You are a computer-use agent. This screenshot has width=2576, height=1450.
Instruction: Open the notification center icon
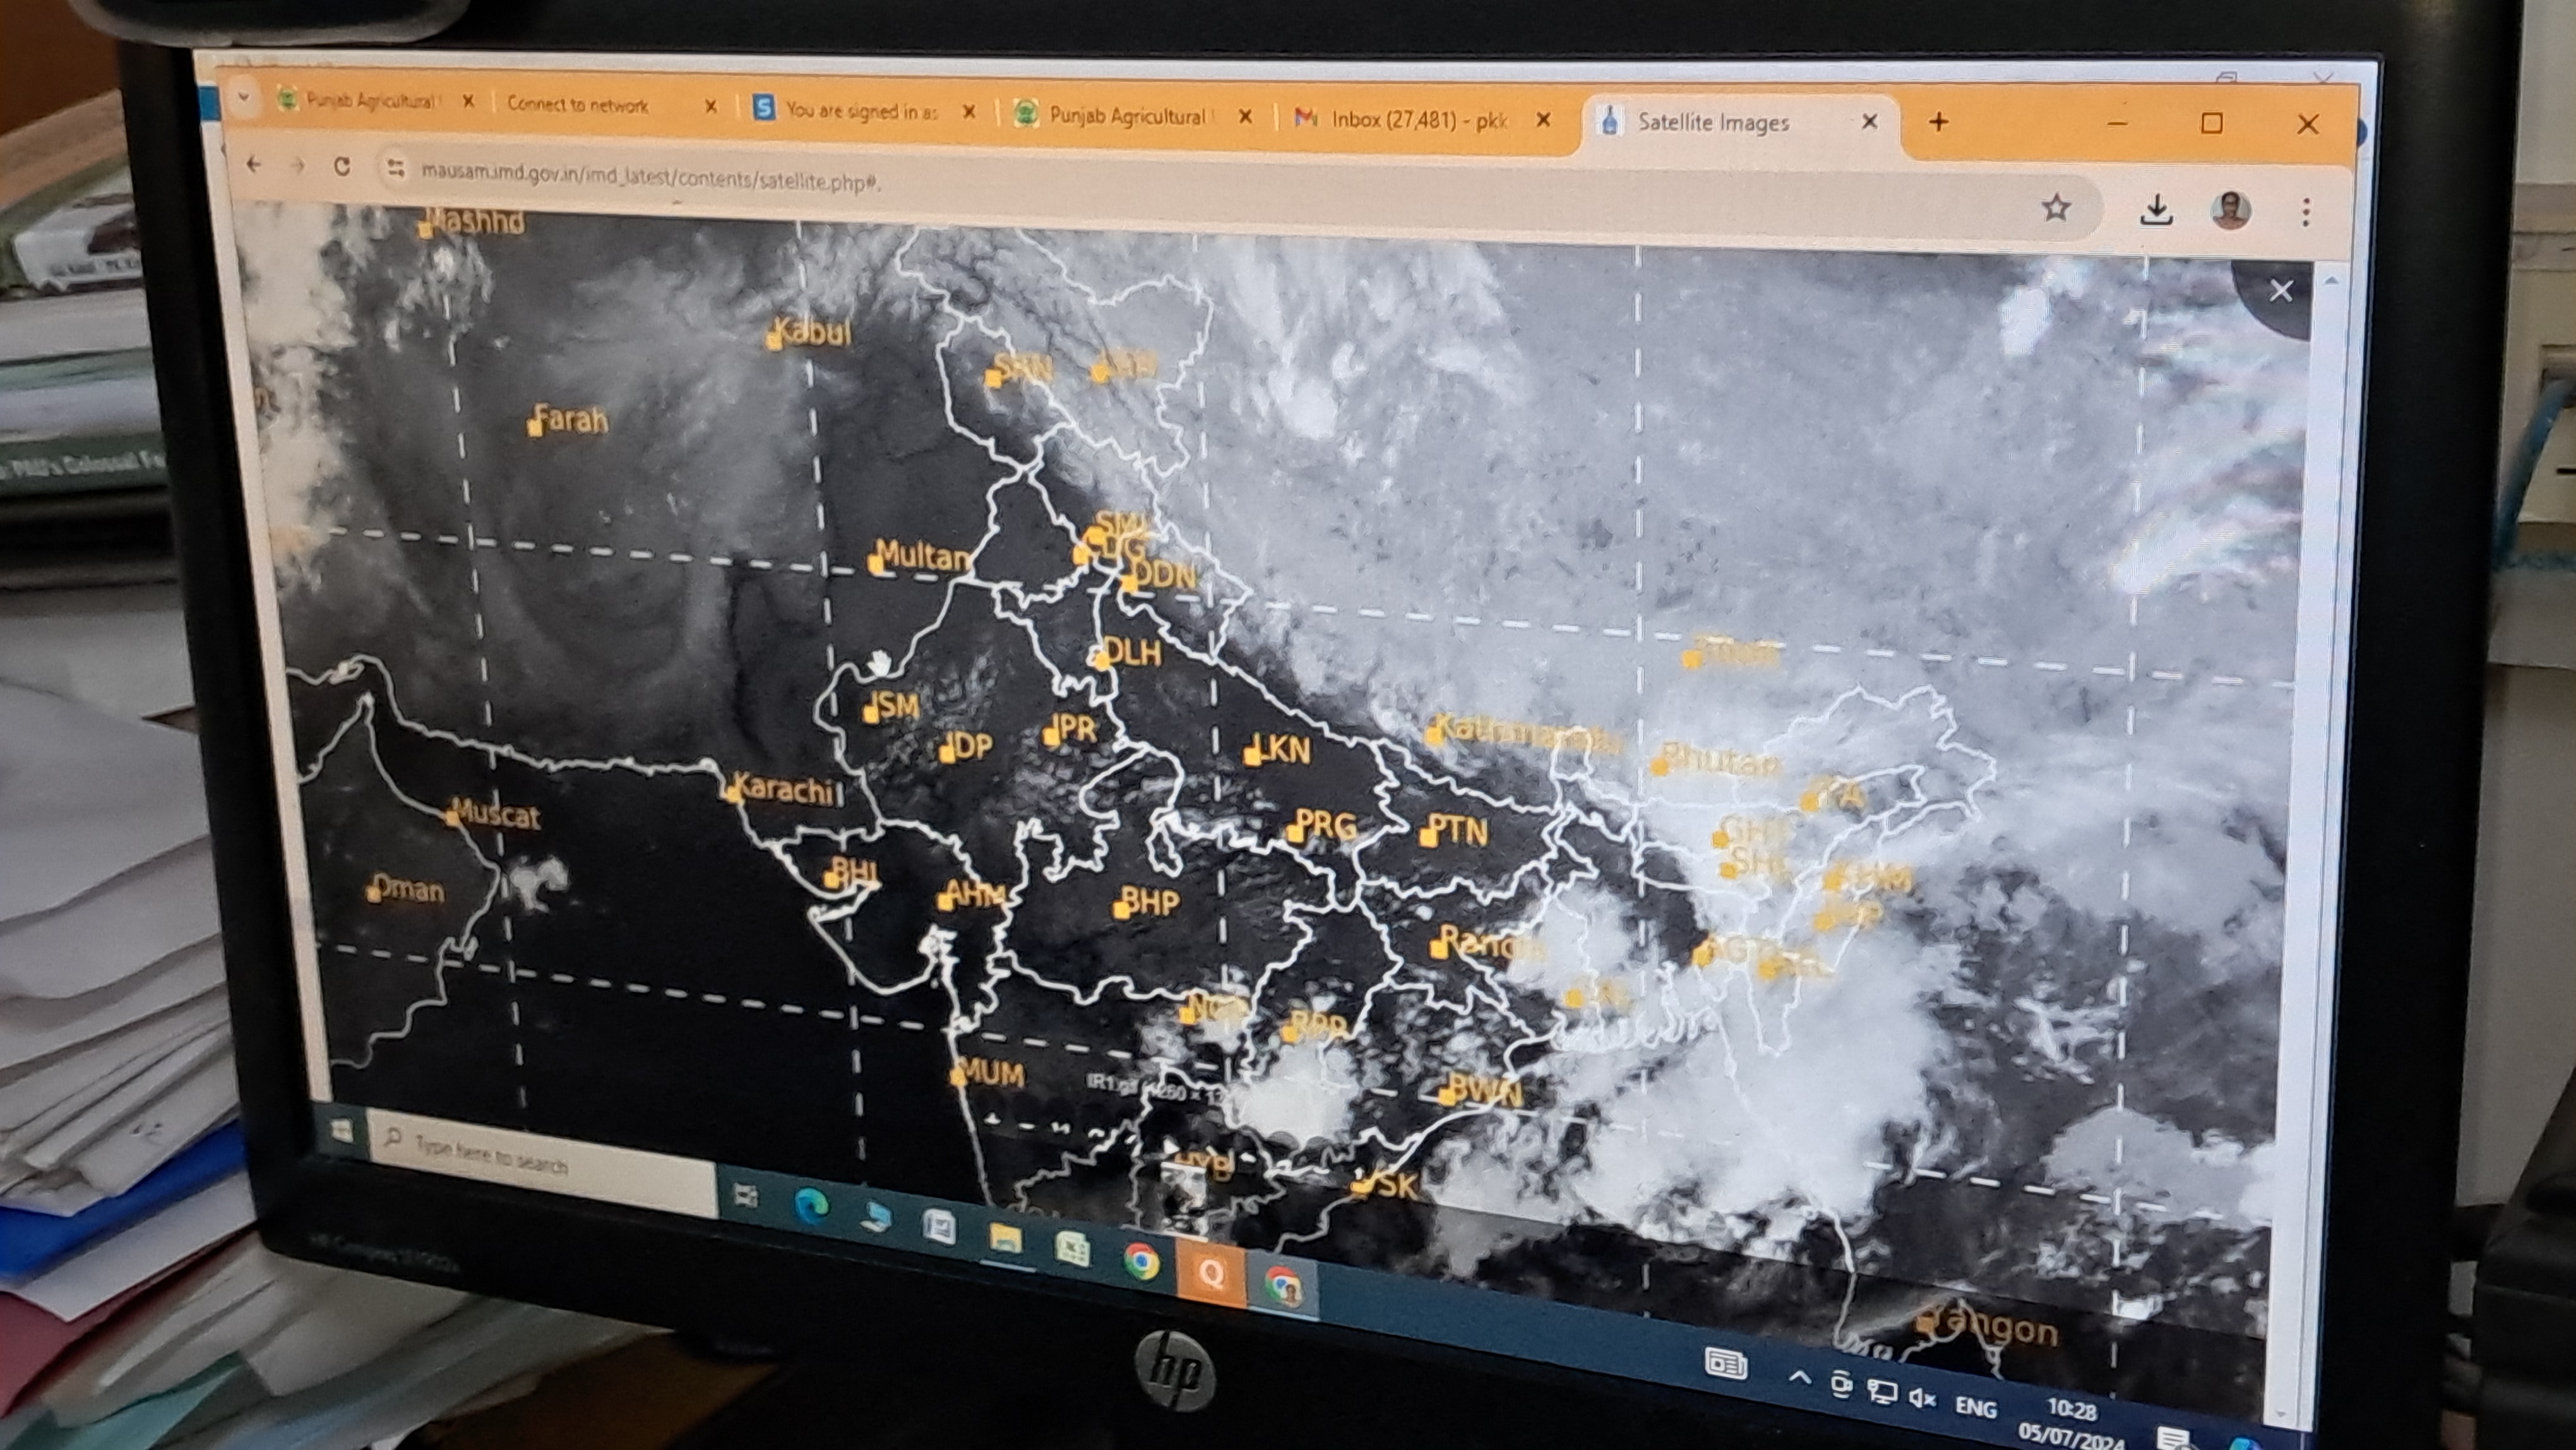point(2173,1440)
